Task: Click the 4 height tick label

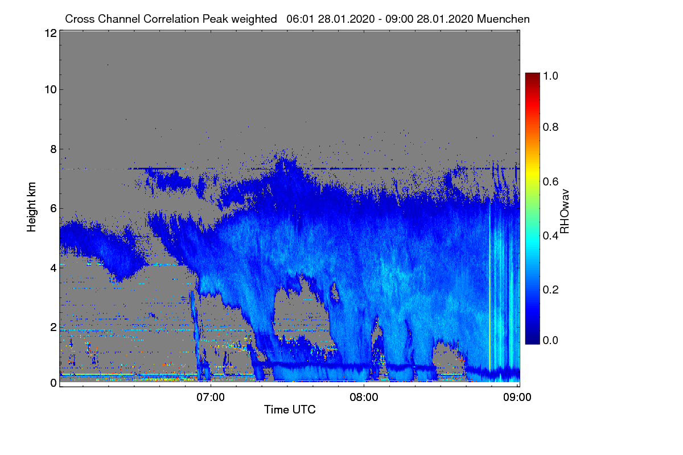Action: pos(53,267)
